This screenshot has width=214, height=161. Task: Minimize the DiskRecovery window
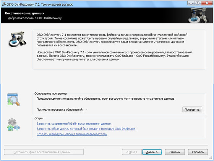[191, 3]
